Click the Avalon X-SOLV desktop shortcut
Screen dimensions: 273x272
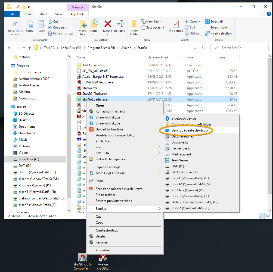click(103, 262)
